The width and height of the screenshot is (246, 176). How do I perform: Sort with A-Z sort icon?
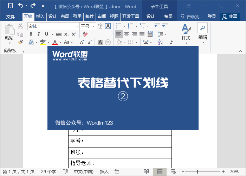click(x=161, y=42)
